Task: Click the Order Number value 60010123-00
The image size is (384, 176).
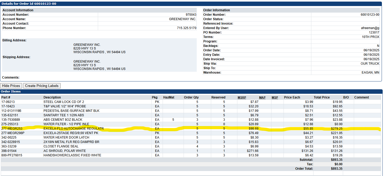Action: coord(370,15)
